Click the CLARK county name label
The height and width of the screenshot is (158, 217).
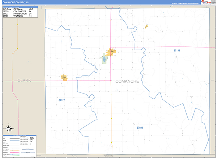click(x=24, y=80)
